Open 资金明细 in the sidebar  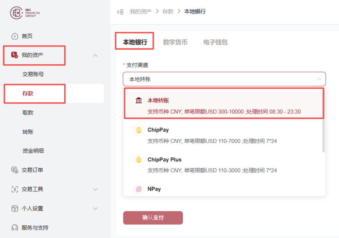click(33, 151)
